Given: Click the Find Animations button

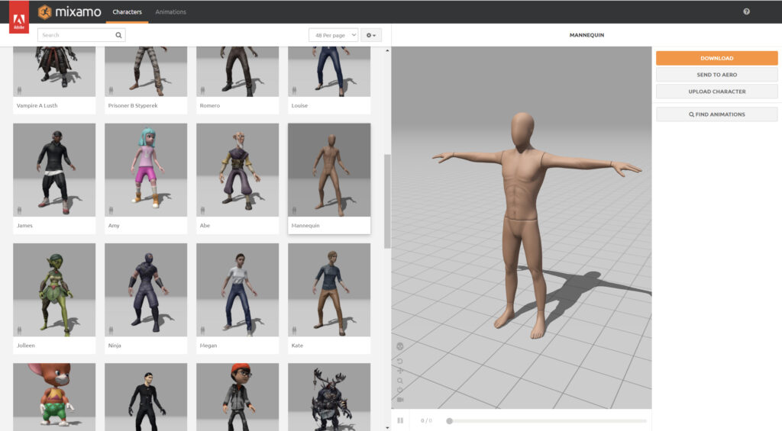Looking at the screenshot, I should [716, 114].
